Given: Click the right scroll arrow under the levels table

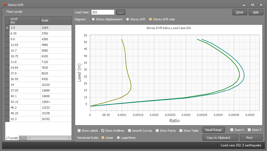Looking at the screenshot, I should pyautogui.click(x=69, y=138).
